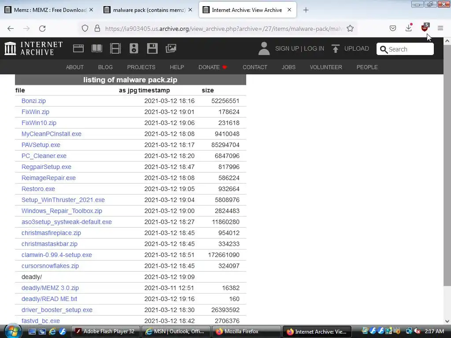
Task: Switch to Adobe Flash Player 32 taskbar button
Action: (x=105, y=331)
